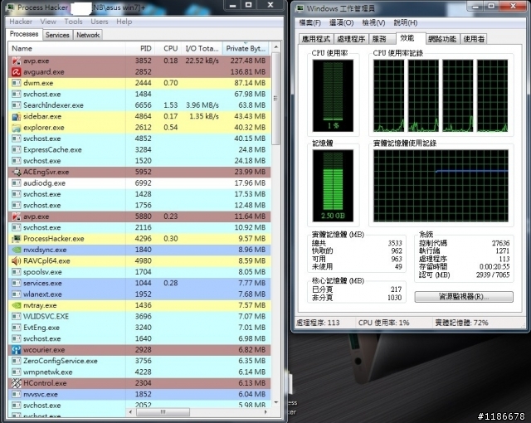Switch to the 應用程式 tab in Task Manager
This screenshot has width=531, height=423.
(x=316, y=39)
